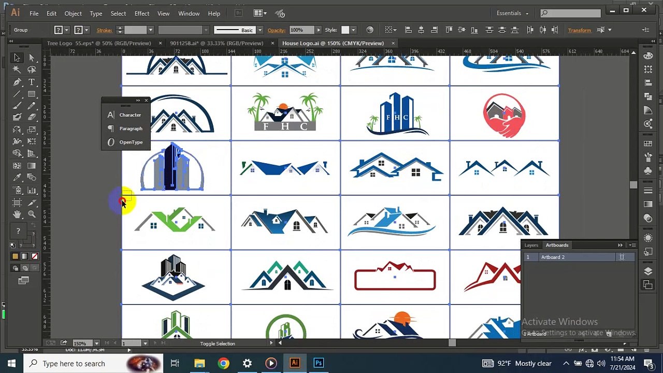Open the Paragraph panel
663x373 pixels.
125,128
